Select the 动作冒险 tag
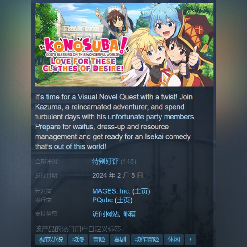The image size is (247, 247). (x=147, y=240)
